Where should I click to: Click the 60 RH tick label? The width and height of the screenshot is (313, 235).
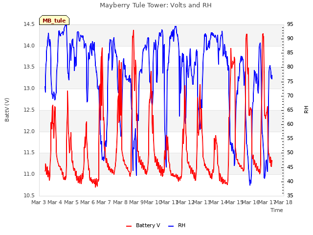coord(290,124)
